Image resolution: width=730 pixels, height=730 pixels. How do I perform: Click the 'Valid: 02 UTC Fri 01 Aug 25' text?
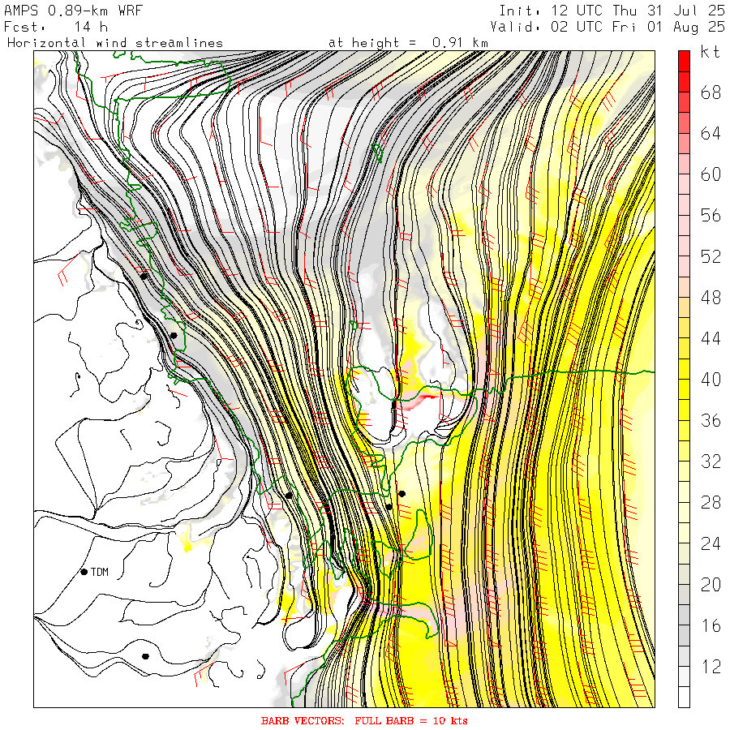coord(608,27)
